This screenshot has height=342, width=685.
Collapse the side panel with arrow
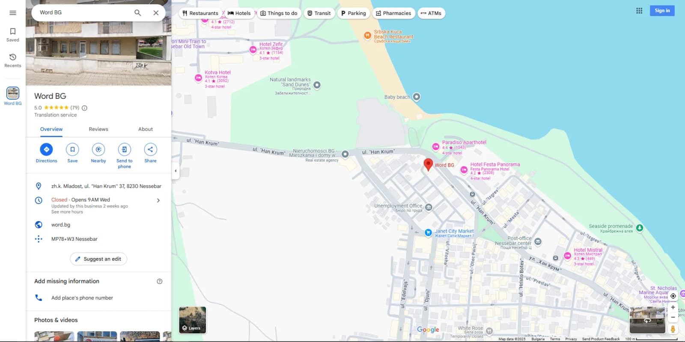[176, 171]
